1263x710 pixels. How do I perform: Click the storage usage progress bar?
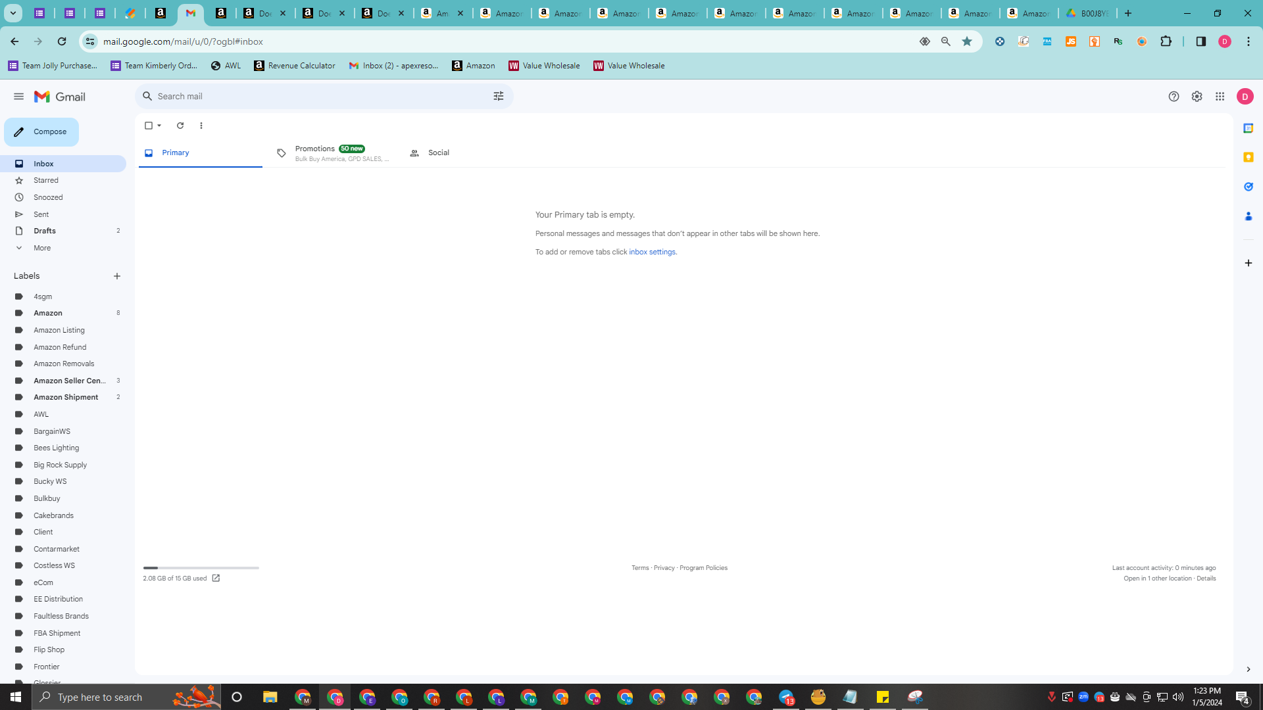pyautogui.click(x=201, y=568)
